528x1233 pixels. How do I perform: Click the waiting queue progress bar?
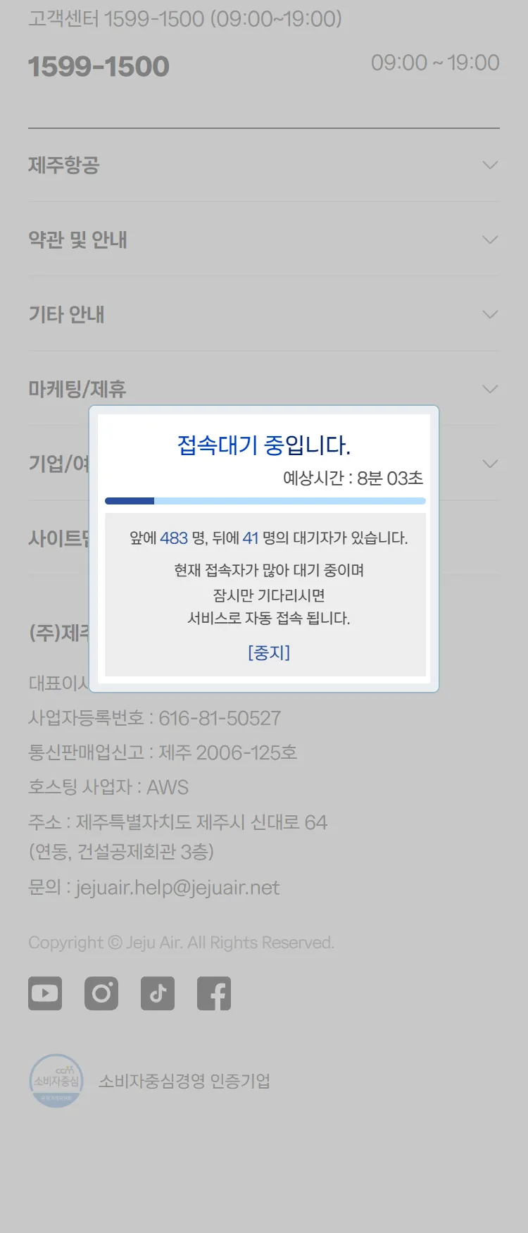[265, 501]
